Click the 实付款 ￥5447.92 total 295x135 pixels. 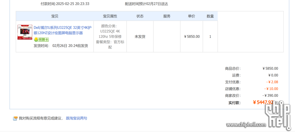point(263,102)
